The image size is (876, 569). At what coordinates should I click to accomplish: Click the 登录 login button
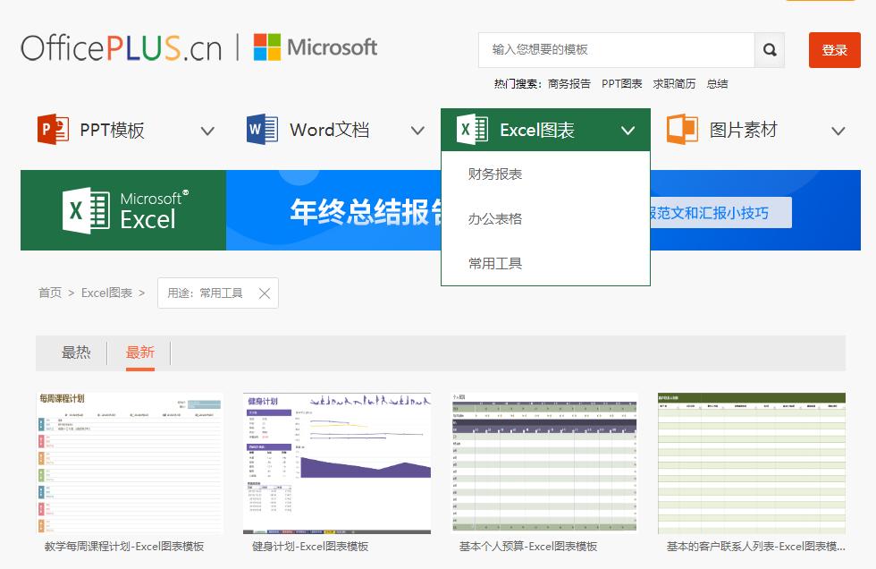[834, 50]
